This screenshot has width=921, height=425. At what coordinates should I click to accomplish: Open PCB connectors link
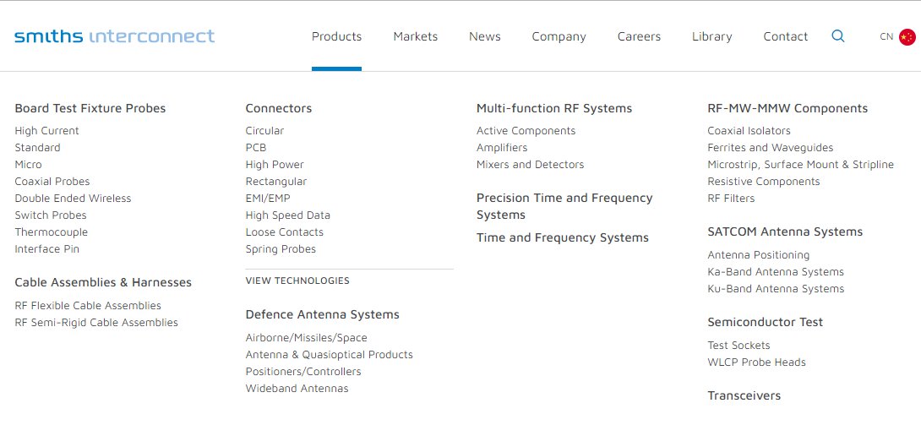click(255, 147)
